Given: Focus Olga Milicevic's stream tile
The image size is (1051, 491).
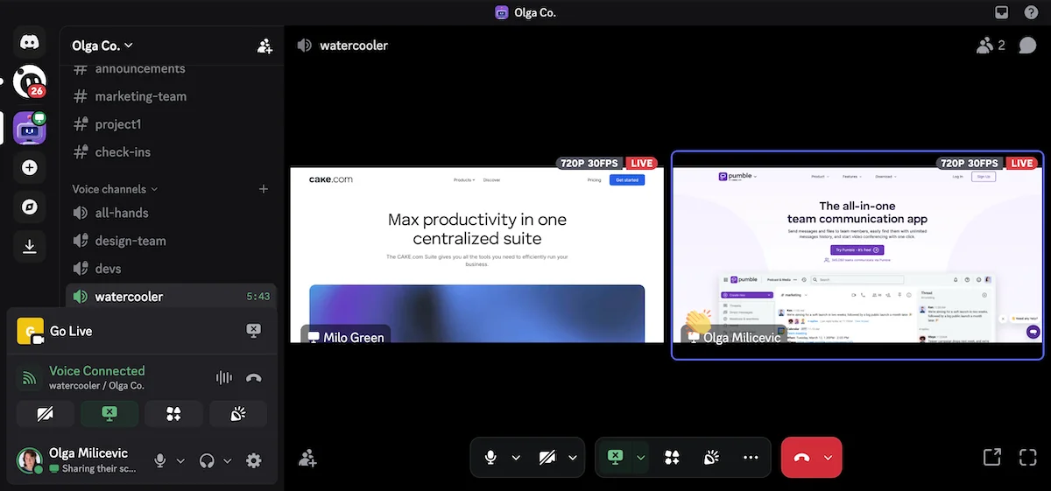Looking at the screenshot, I should pyautogui.click(x=857, y=255).
